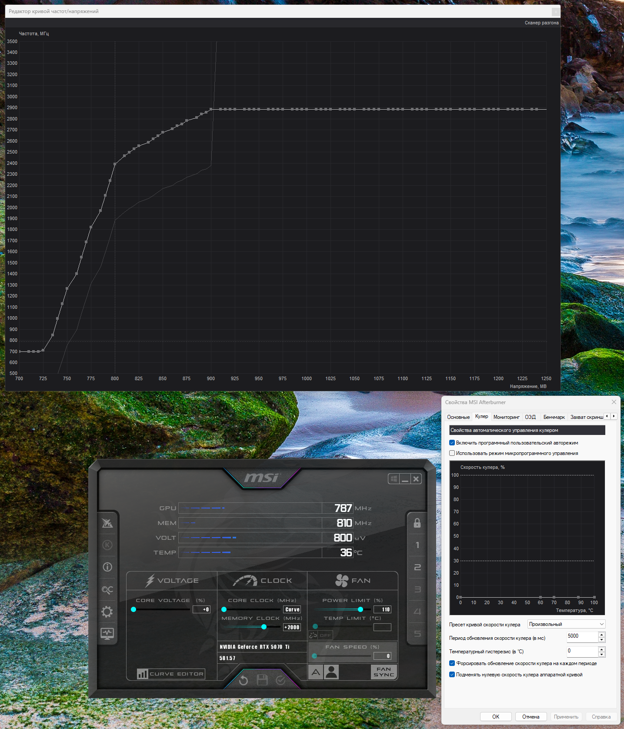Screen dimensions: 624x729
Task: Open the 'Бенчмарк' tab
Action: coord(554,417)
